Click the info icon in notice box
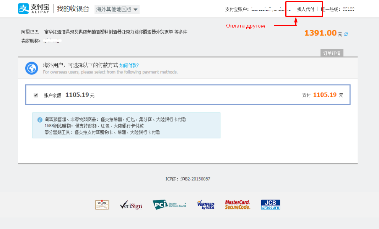Image resolution: width=379 pixels, height=229 pixels. (40, 120)
